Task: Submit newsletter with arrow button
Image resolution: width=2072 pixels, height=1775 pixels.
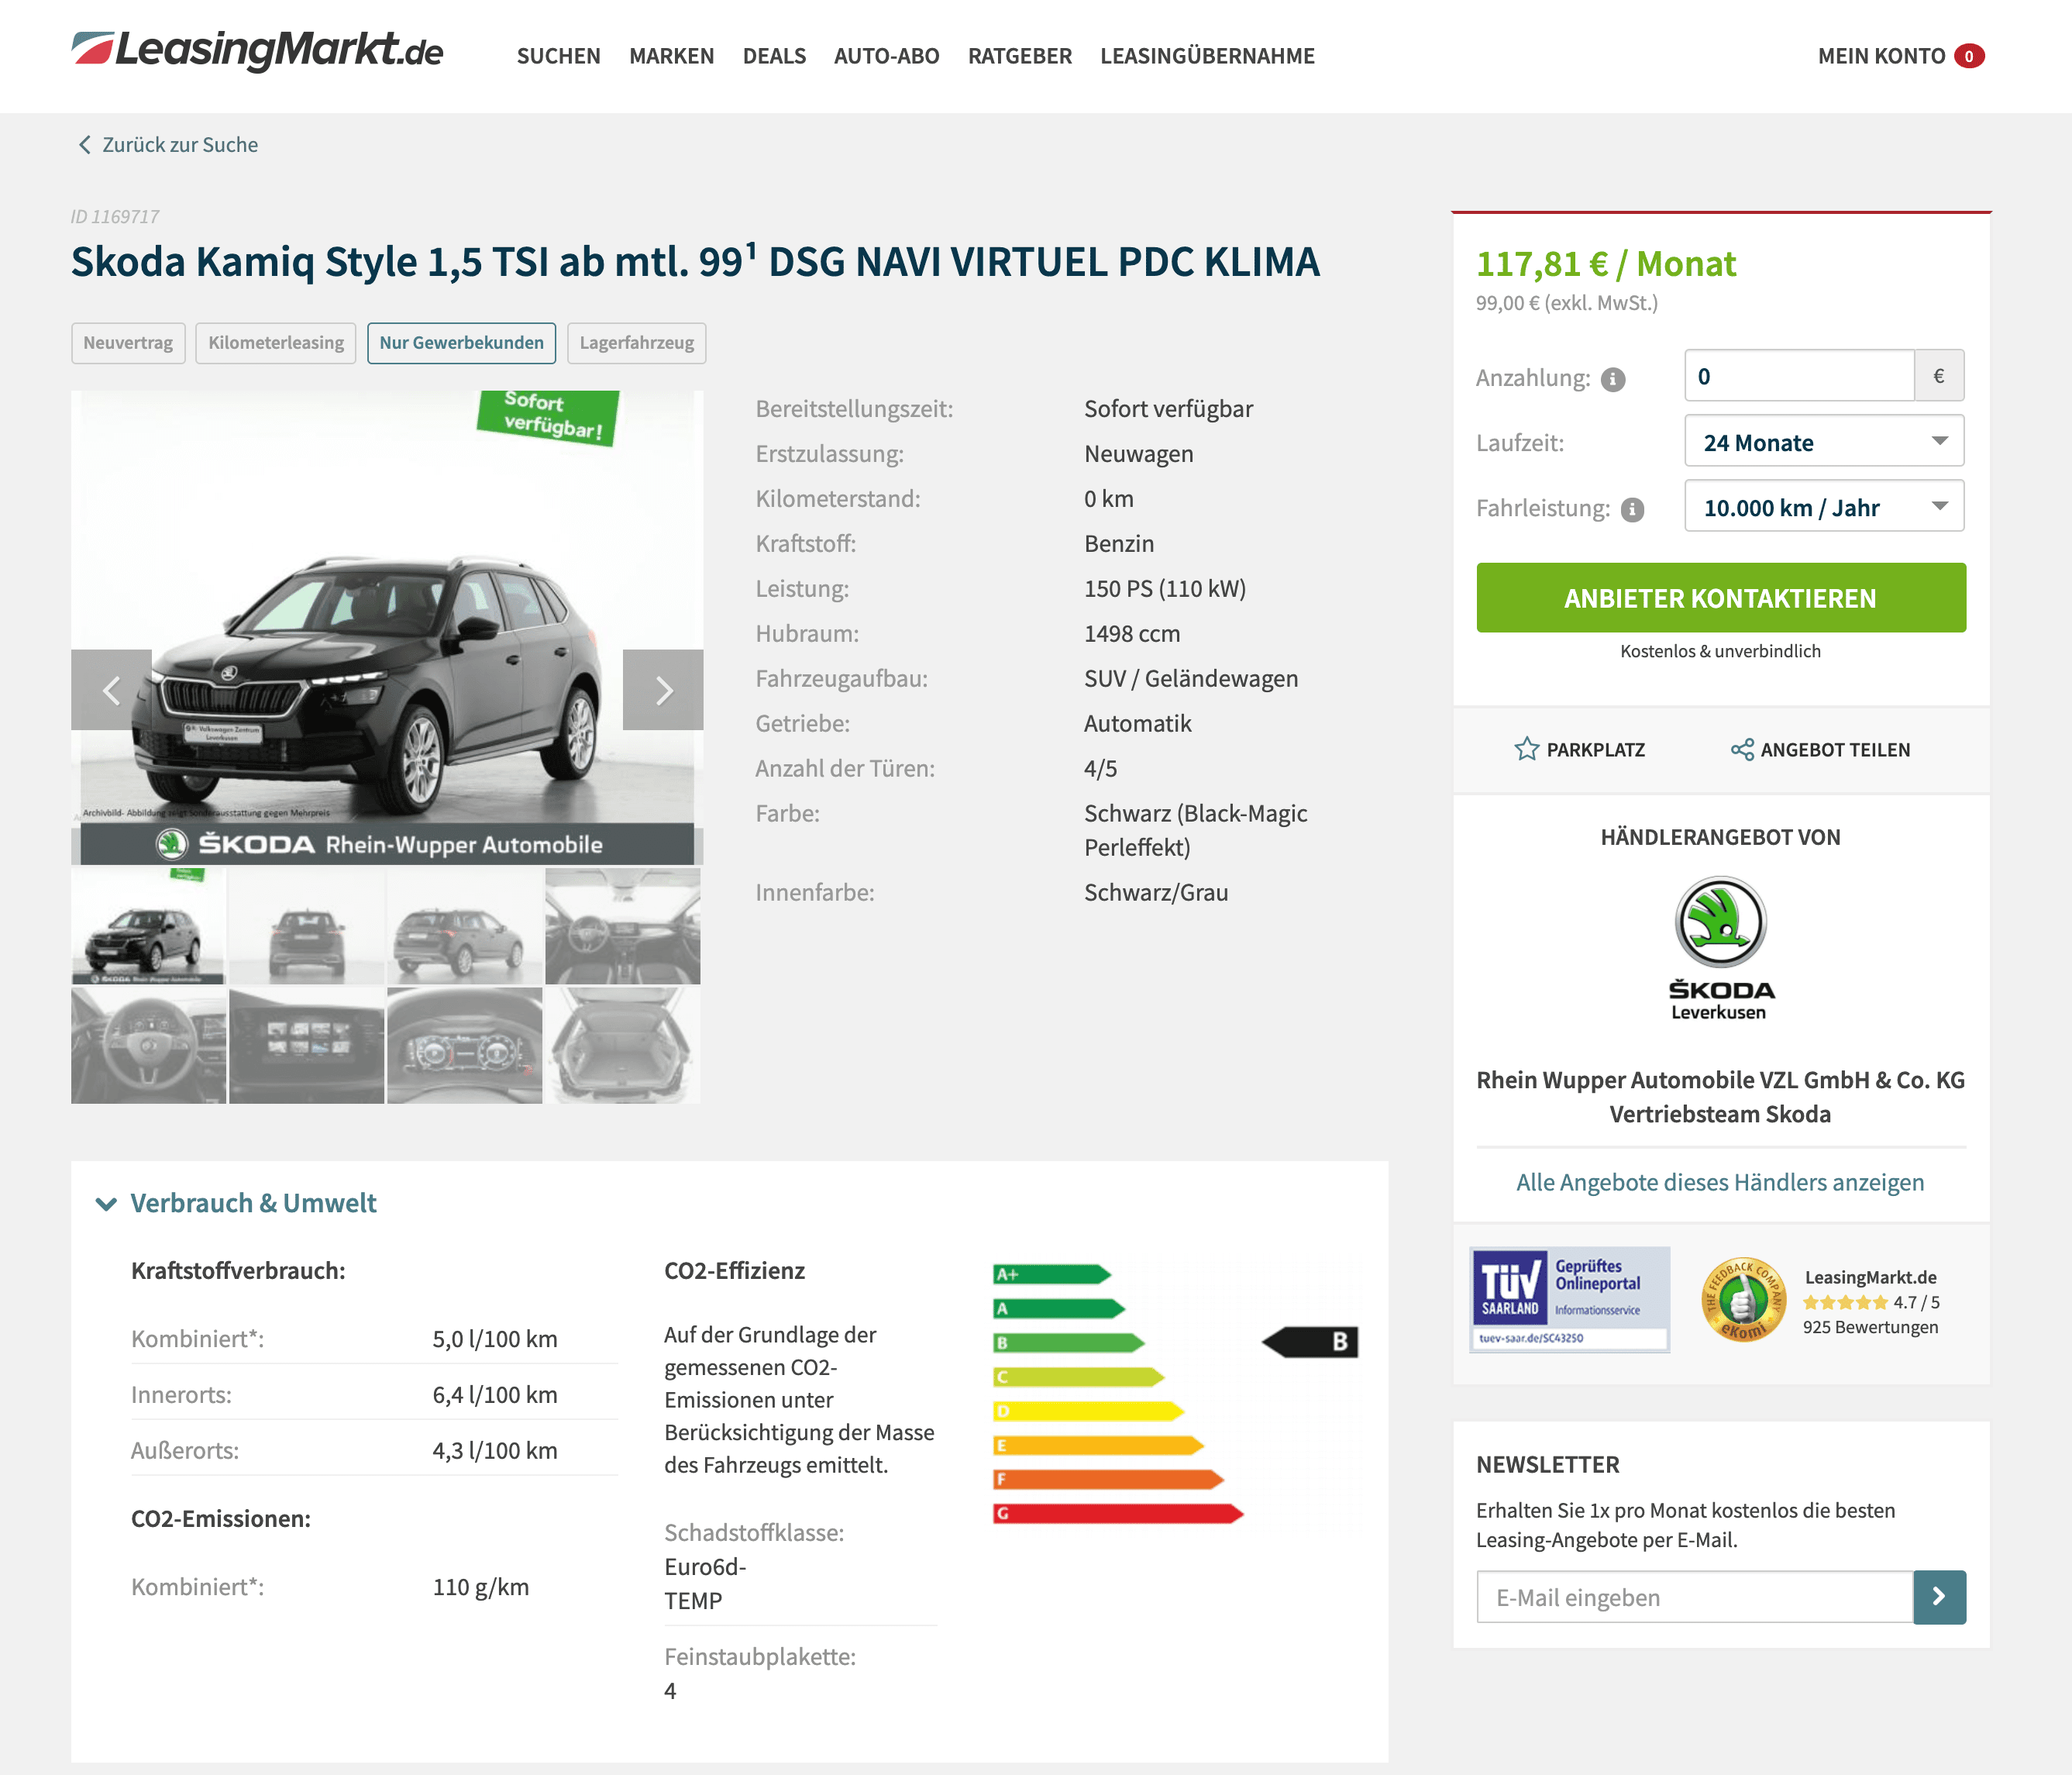Action: pyautogui.click(x=1939, y=1597)
